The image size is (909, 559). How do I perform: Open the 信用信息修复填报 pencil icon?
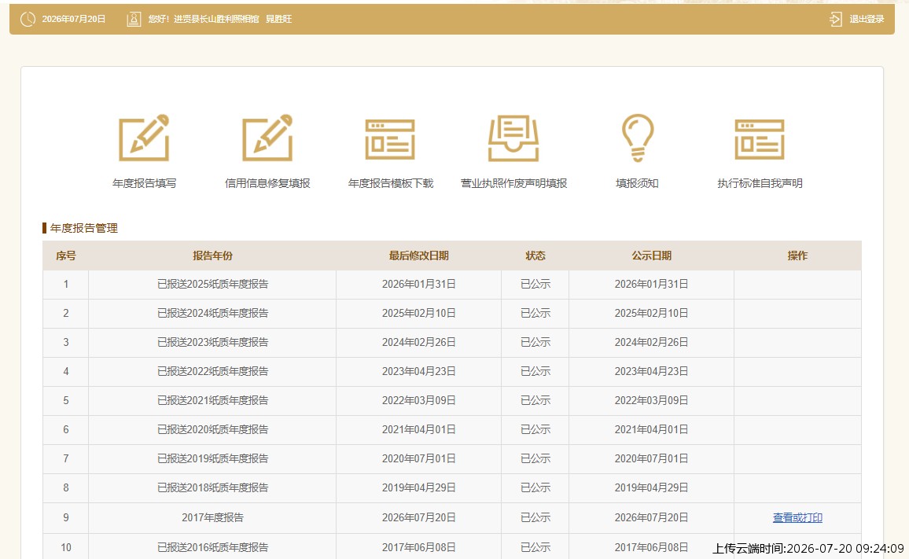(267, 138)
